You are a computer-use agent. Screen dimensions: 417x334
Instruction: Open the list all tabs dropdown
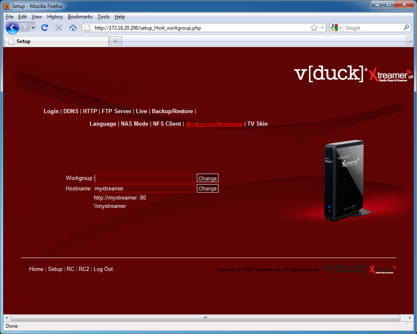click(410, 41)
